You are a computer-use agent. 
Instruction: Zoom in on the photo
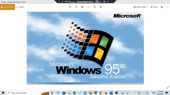(x=70, y=7)
